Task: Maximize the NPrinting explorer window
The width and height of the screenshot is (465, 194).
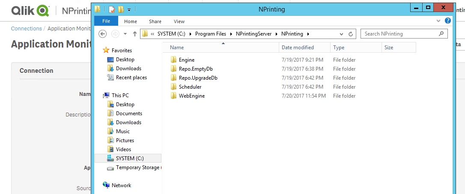Action: click(428, 7)
